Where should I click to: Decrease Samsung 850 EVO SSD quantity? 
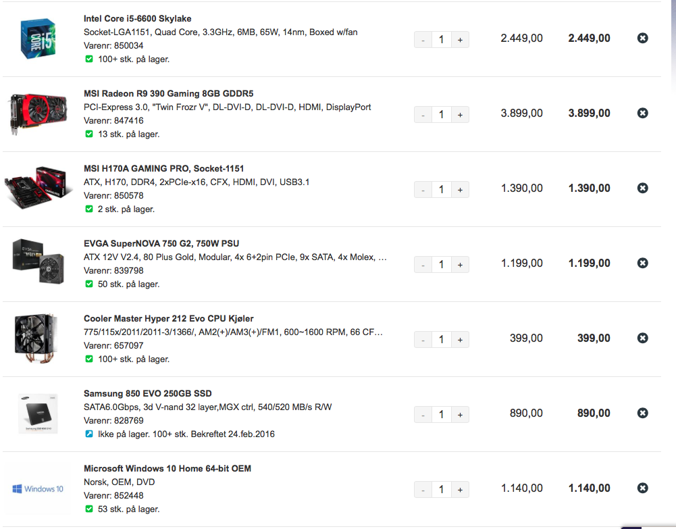(x=423, y=415)
